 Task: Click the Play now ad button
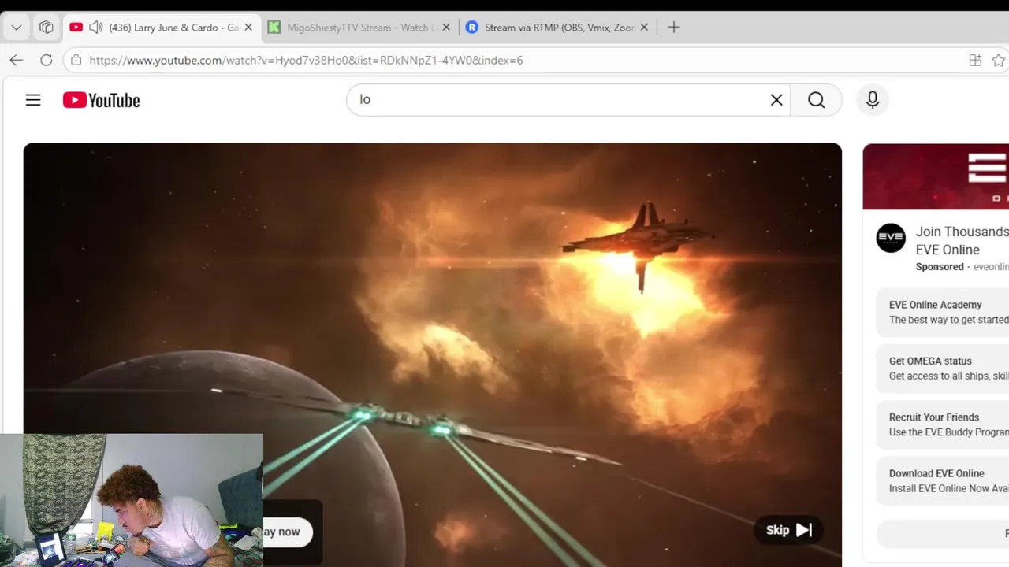click(288, 532)
